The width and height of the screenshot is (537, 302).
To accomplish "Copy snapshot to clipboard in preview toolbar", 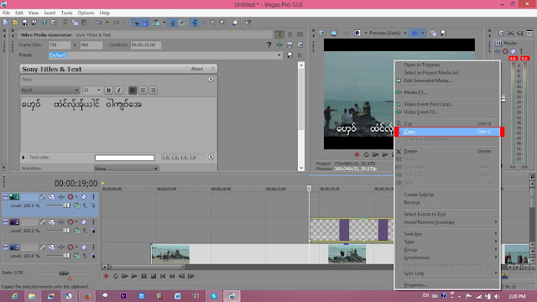I will pos(433,34).
